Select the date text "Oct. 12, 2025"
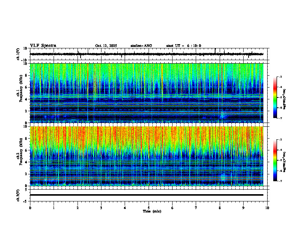Viewport: 301px width, 233px height. pos(106,46)
